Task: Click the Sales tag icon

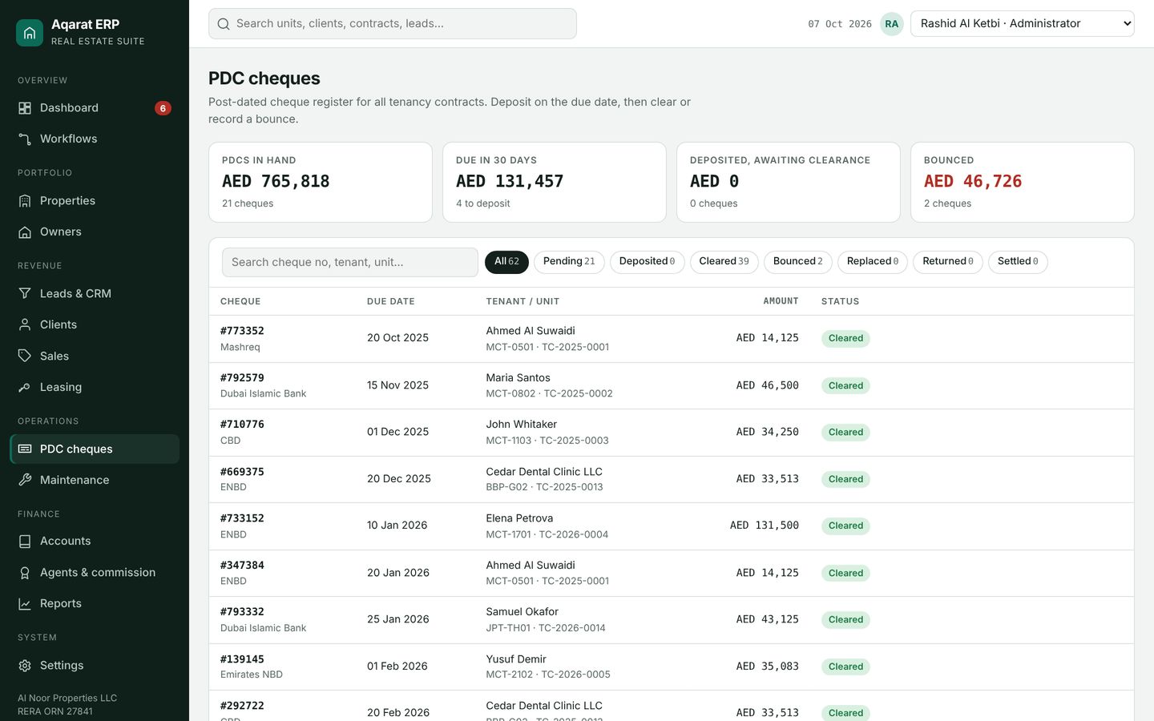Action: (25, 356)
